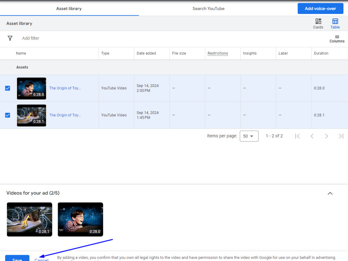The image size is (348, 261).
Task: Go to the last page
Action: [341, 136]
